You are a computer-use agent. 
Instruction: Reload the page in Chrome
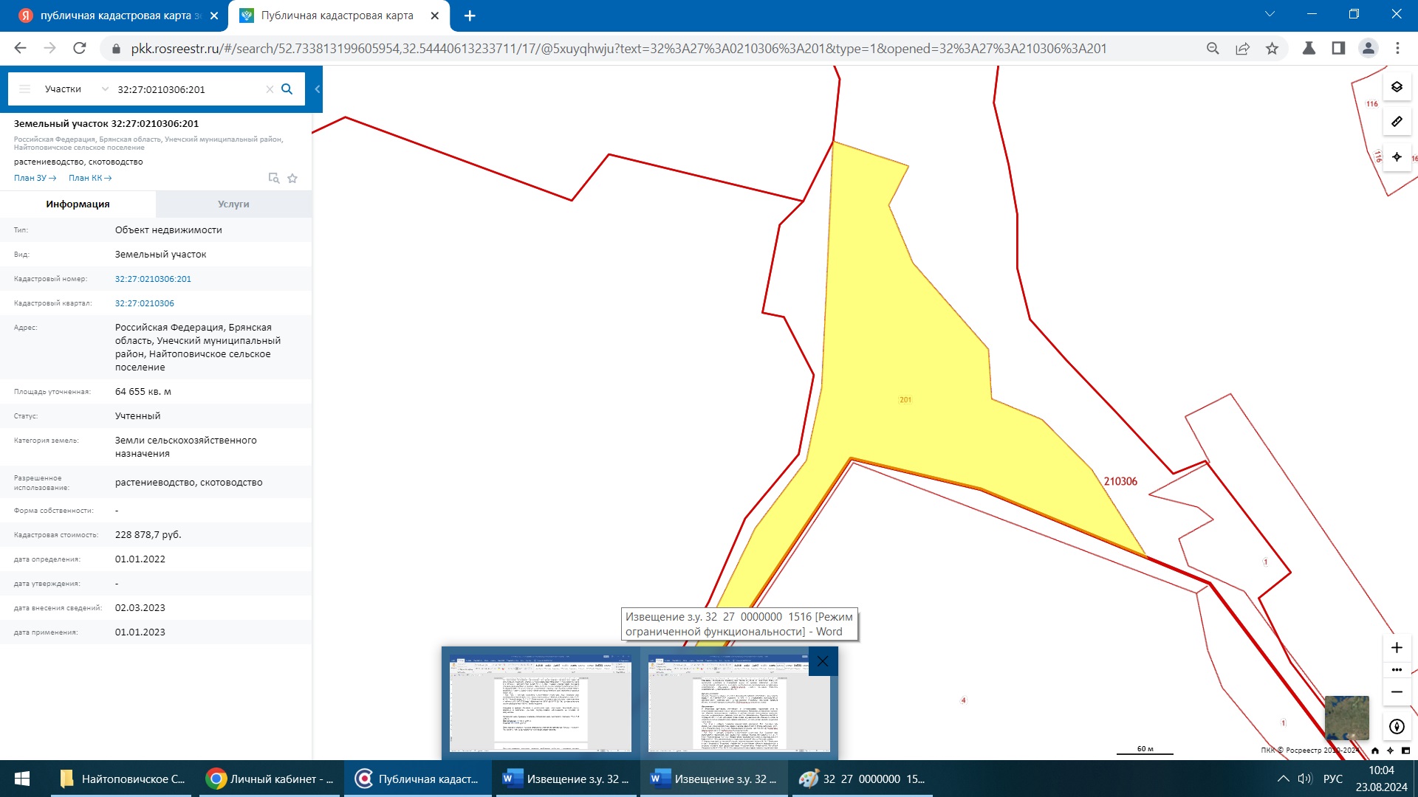pyautogui.click(x=80, y=48)
